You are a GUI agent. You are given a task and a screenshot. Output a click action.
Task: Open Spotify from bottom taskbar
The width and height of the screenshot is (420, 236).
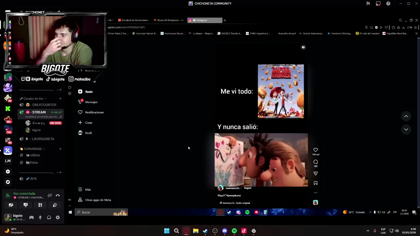coord(234,231)
